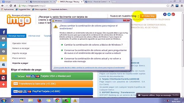Screen dimensions: 184x103
Task: Click the Importe recarga row
Action: coord(31,53)
